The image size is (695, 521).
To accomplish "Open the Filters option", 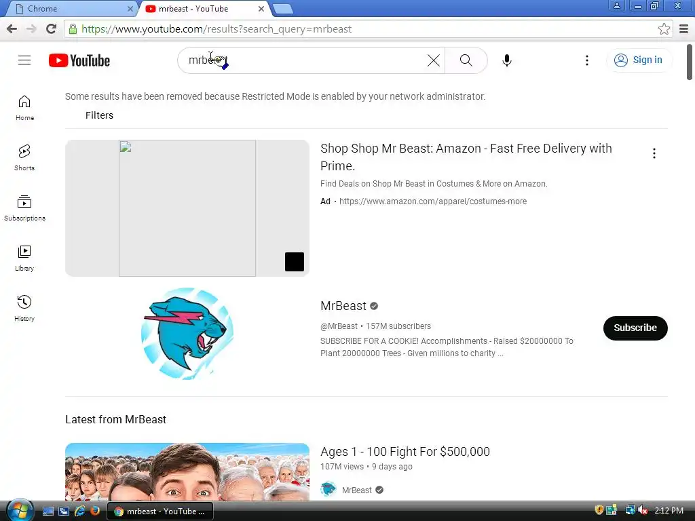I will 99,115.
